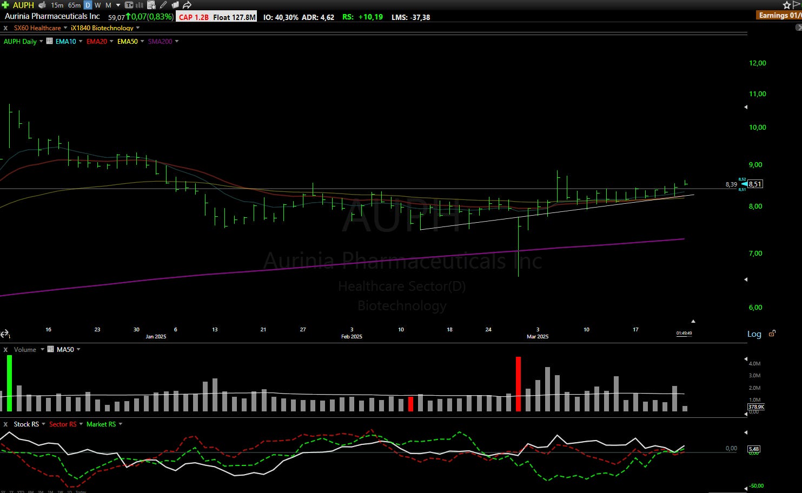Toggle the Log price scale

coord(754,334)
